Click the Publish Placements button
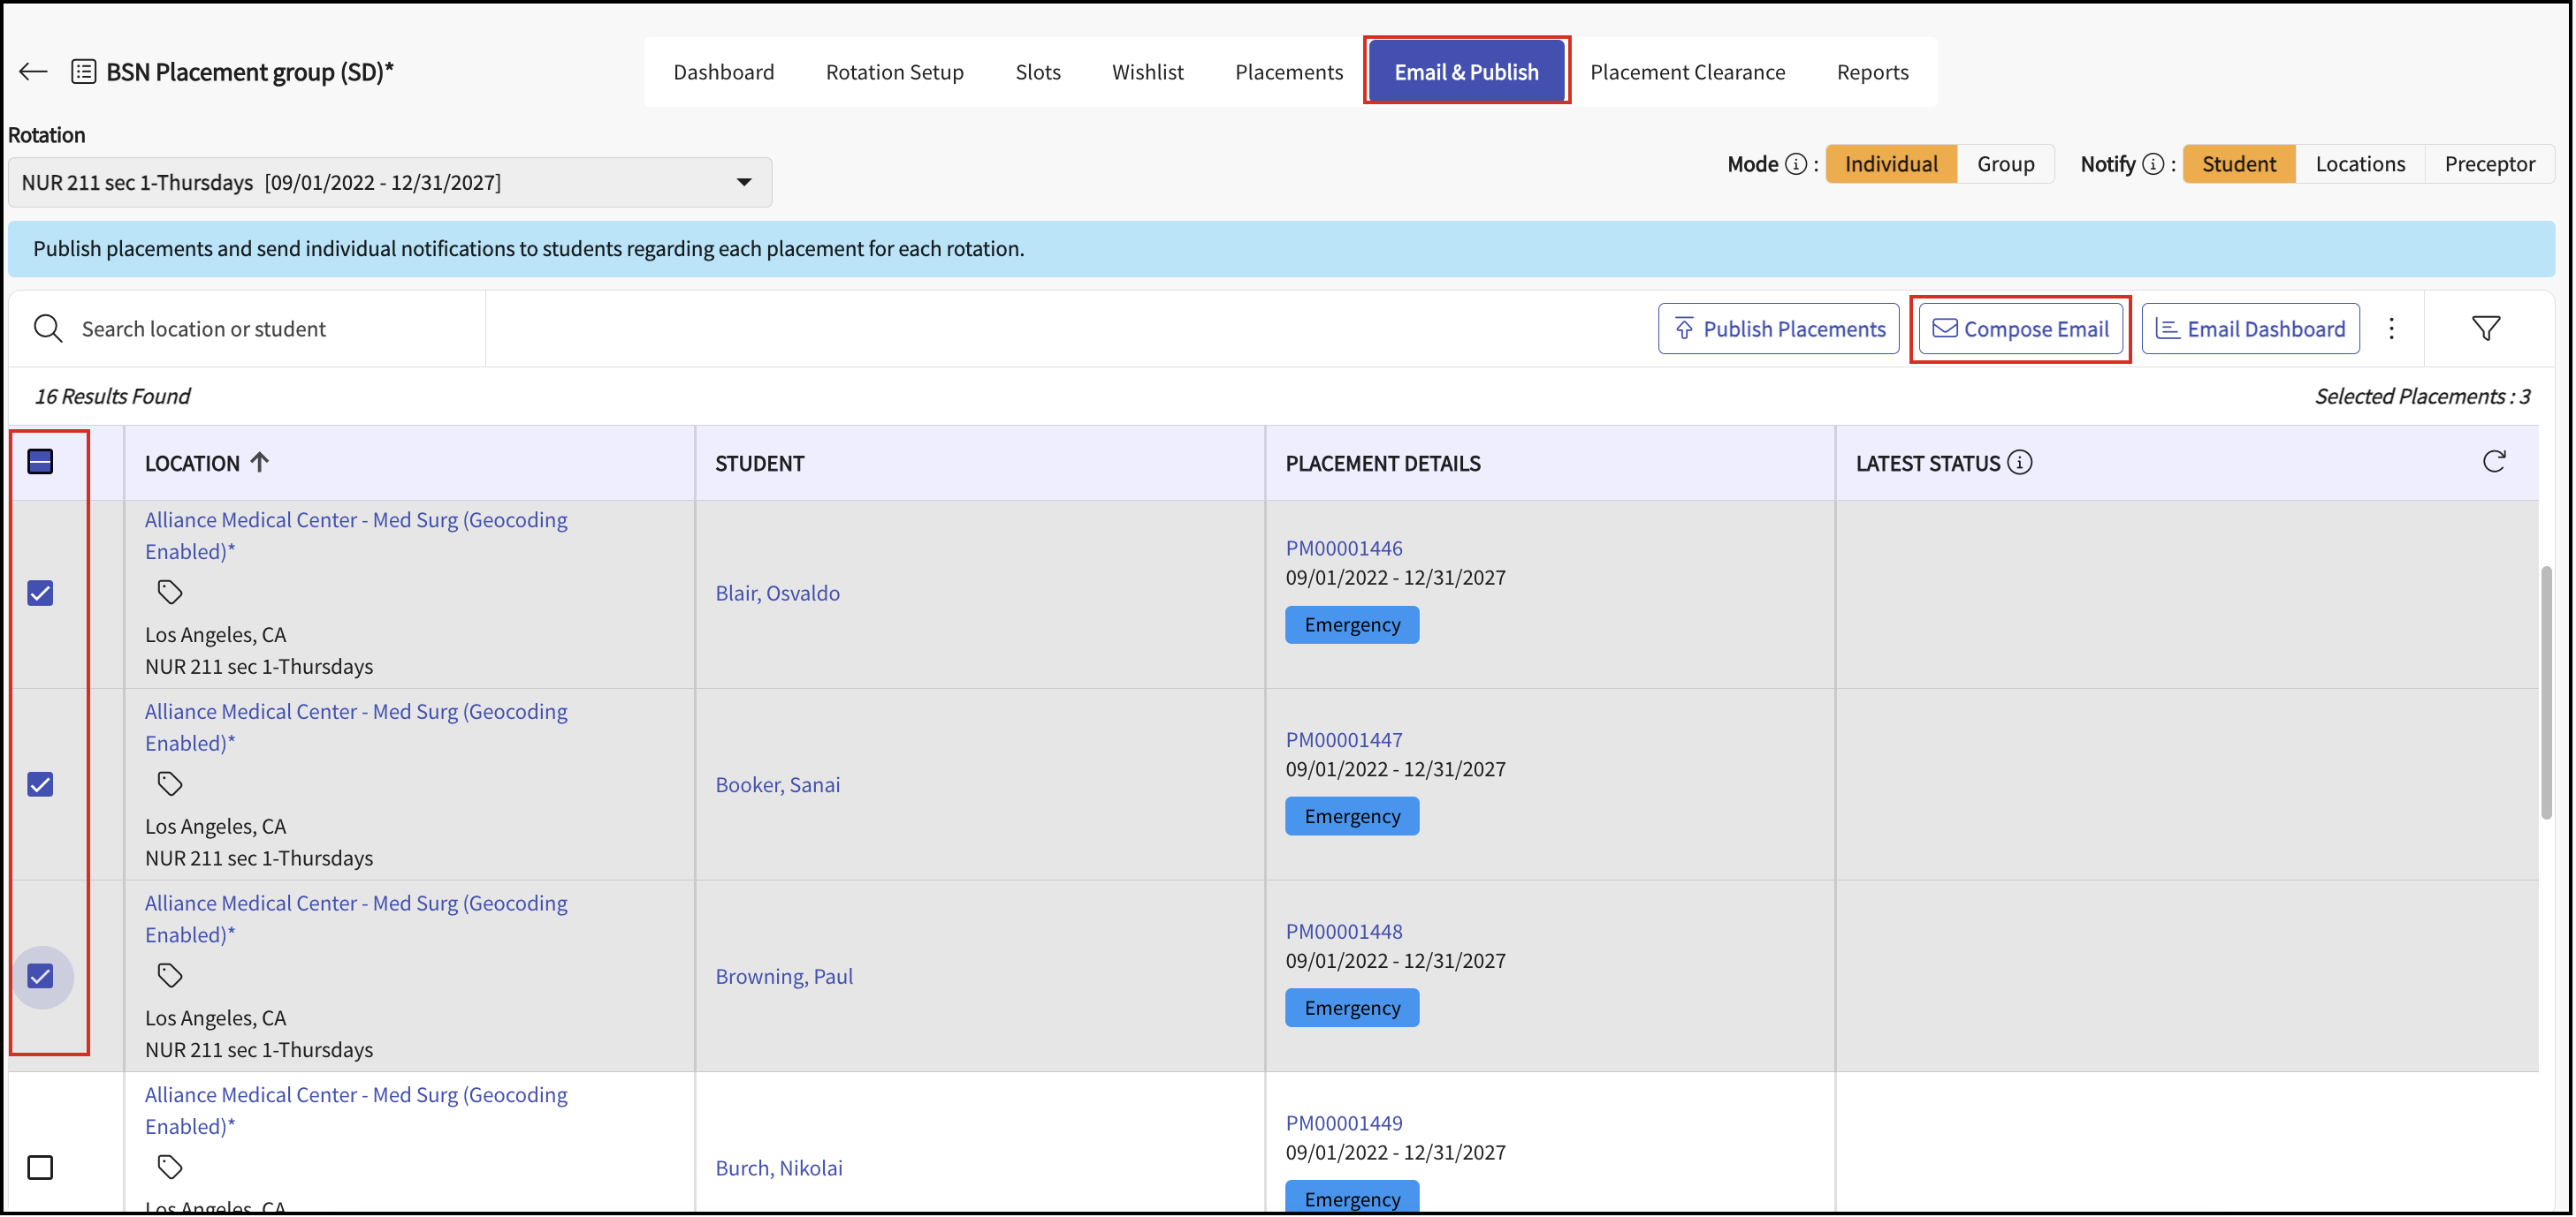This screenshot has width=2576, height=1217. click(x=1778, y=329)
